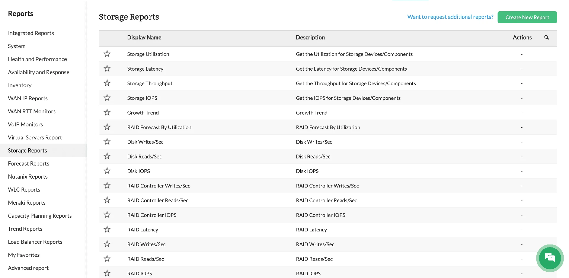Click the Create New Report button

(527, 17)
